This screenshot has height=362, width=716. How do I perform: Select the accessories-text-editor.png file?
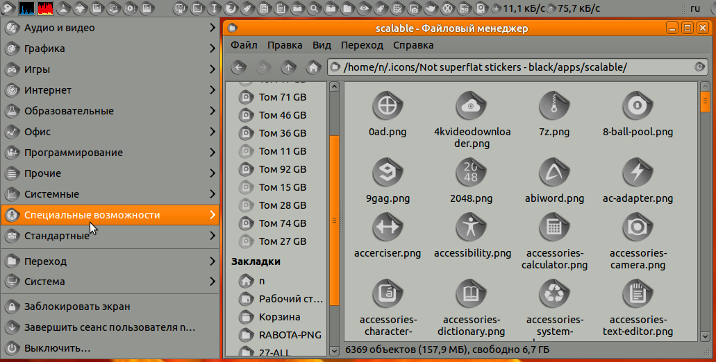pos(638,293)
